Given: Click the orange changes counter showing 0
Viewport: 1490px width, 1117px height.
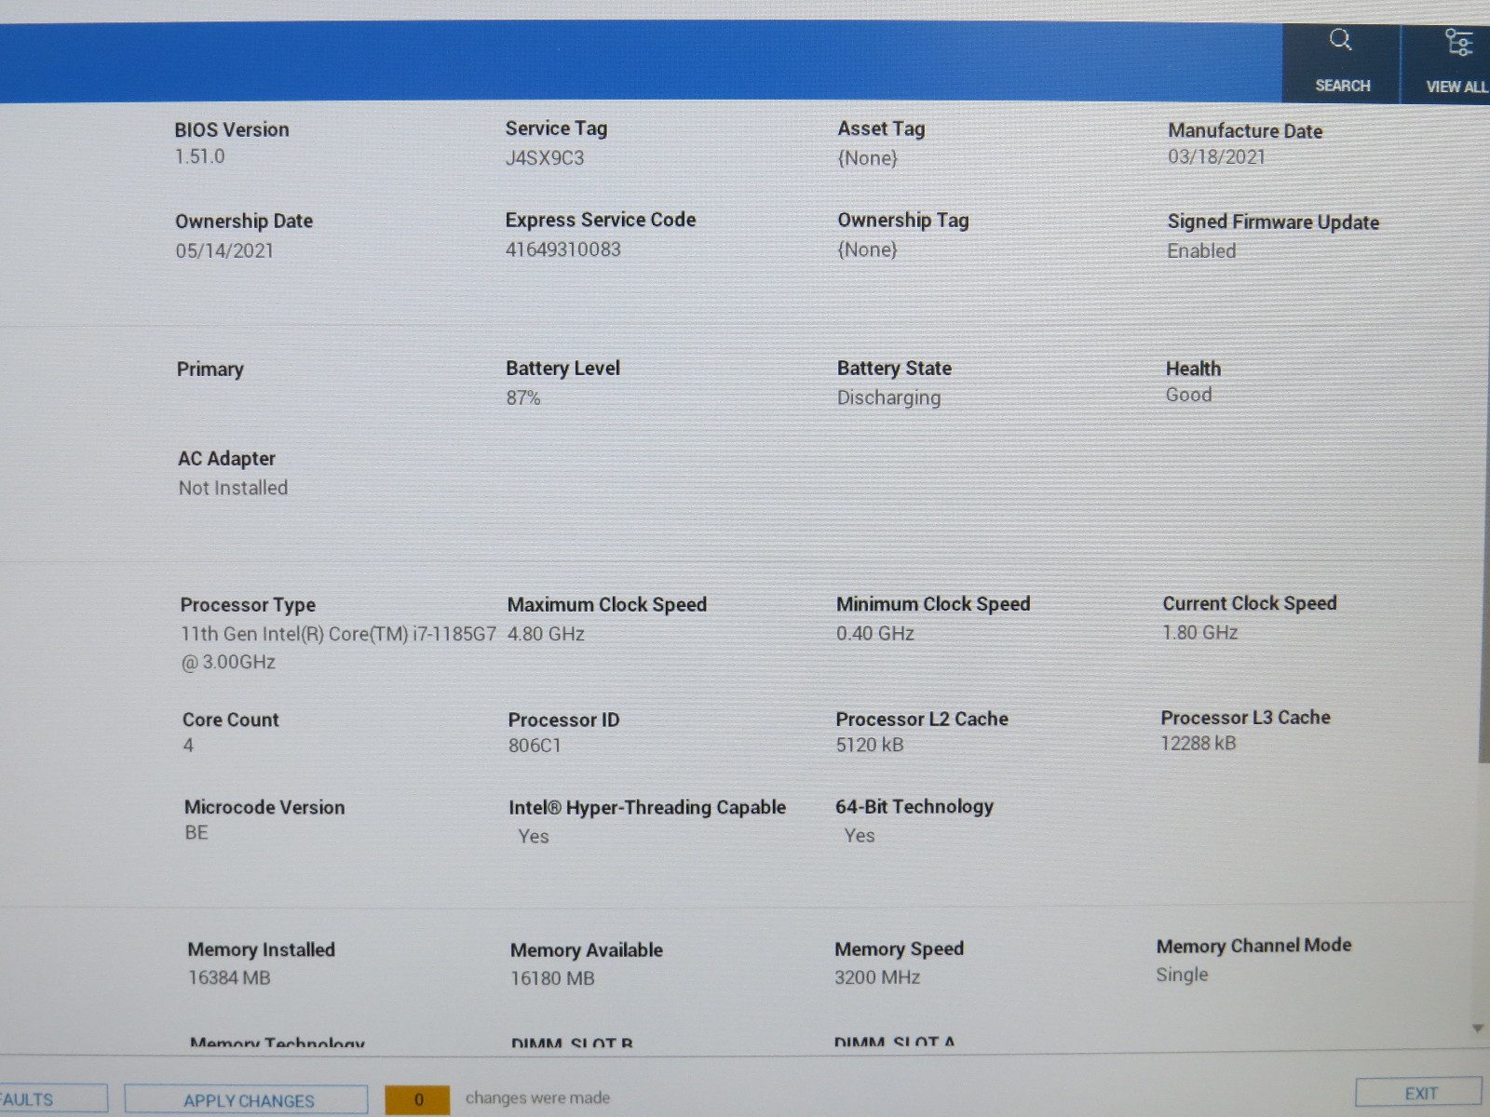Looking at the screenshot, I should 417,1099.
